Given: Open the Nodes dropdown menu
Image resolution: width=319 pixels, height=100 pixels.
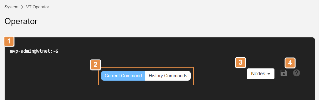Looking at the screenshot, I should point(261,74).
